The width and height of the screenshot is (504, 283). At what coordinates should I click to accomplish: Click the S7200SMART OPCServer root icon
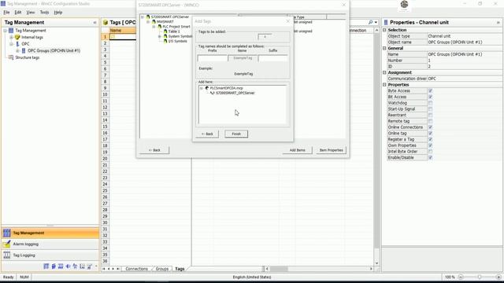(x=148, y=17)
